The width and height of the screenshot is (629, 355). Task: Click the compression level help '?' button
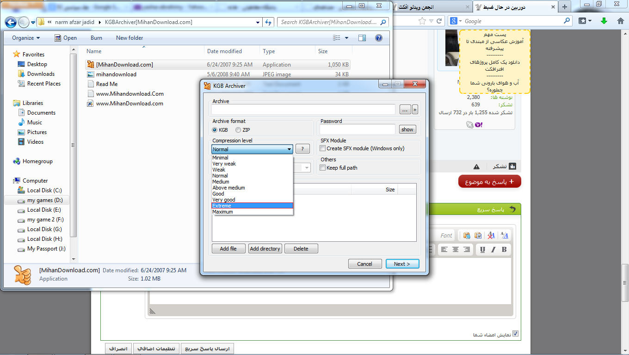coord(302,149)
